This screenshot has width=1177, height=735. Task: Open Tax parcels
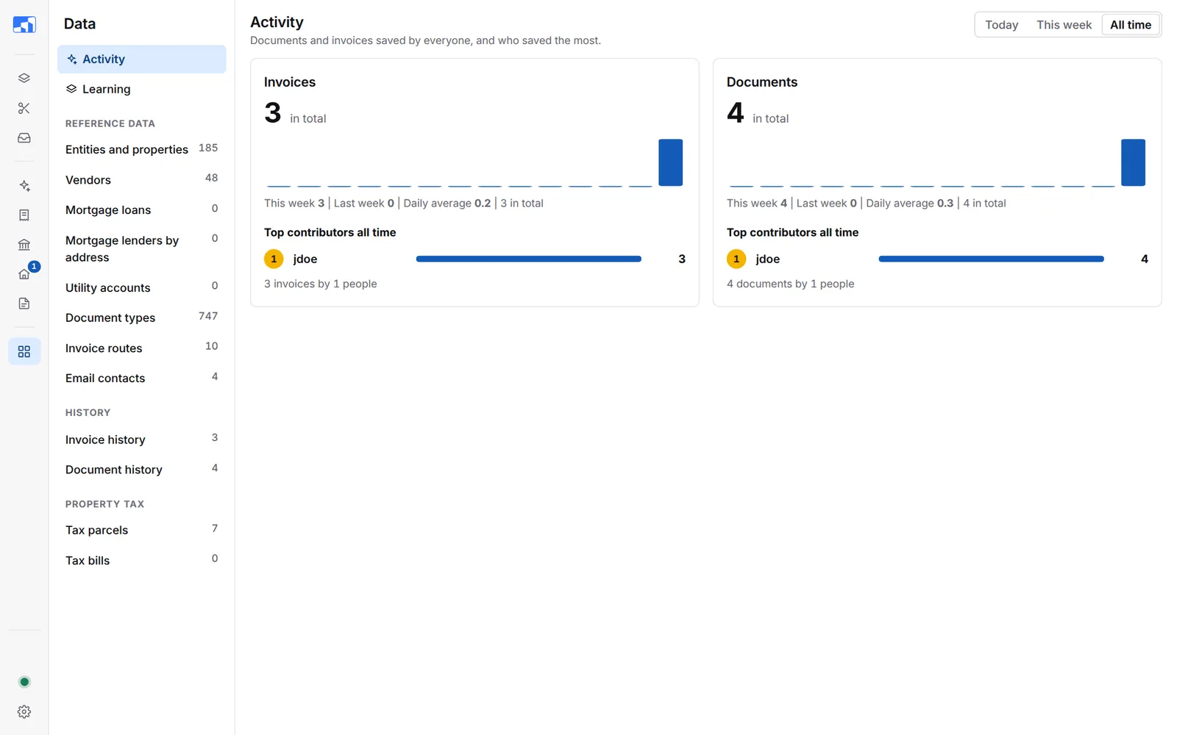141,529
